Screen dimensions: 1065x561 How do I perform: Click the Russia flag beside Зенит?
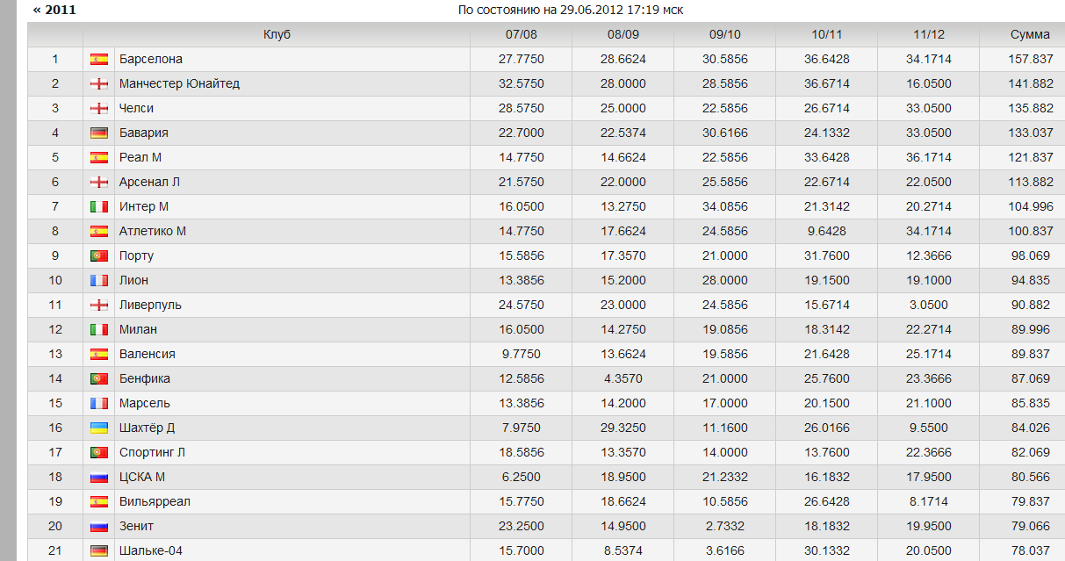pyautogui.click(x=99, y=527)
